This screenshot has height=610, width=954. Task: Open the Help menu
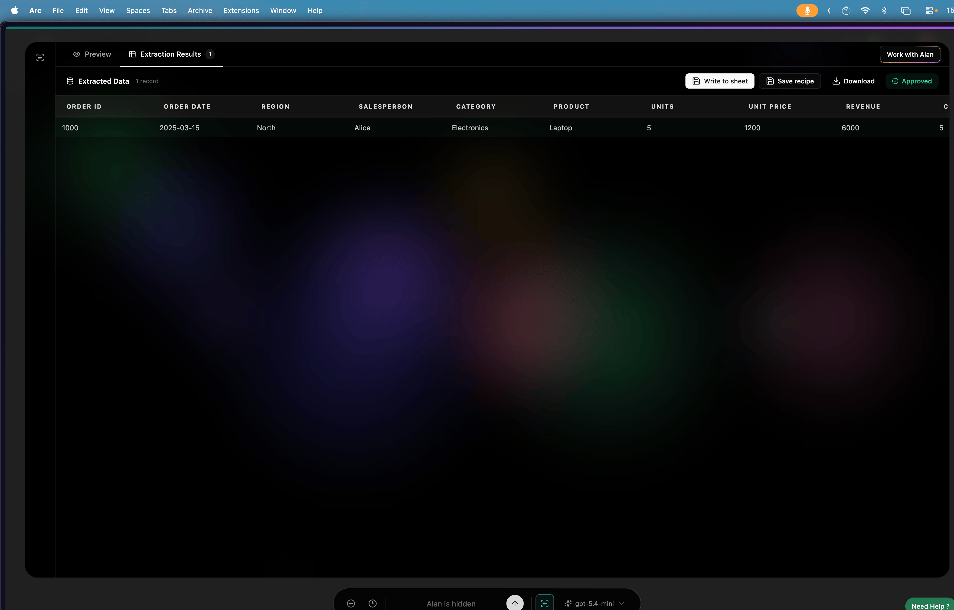[x=315, y=10]
